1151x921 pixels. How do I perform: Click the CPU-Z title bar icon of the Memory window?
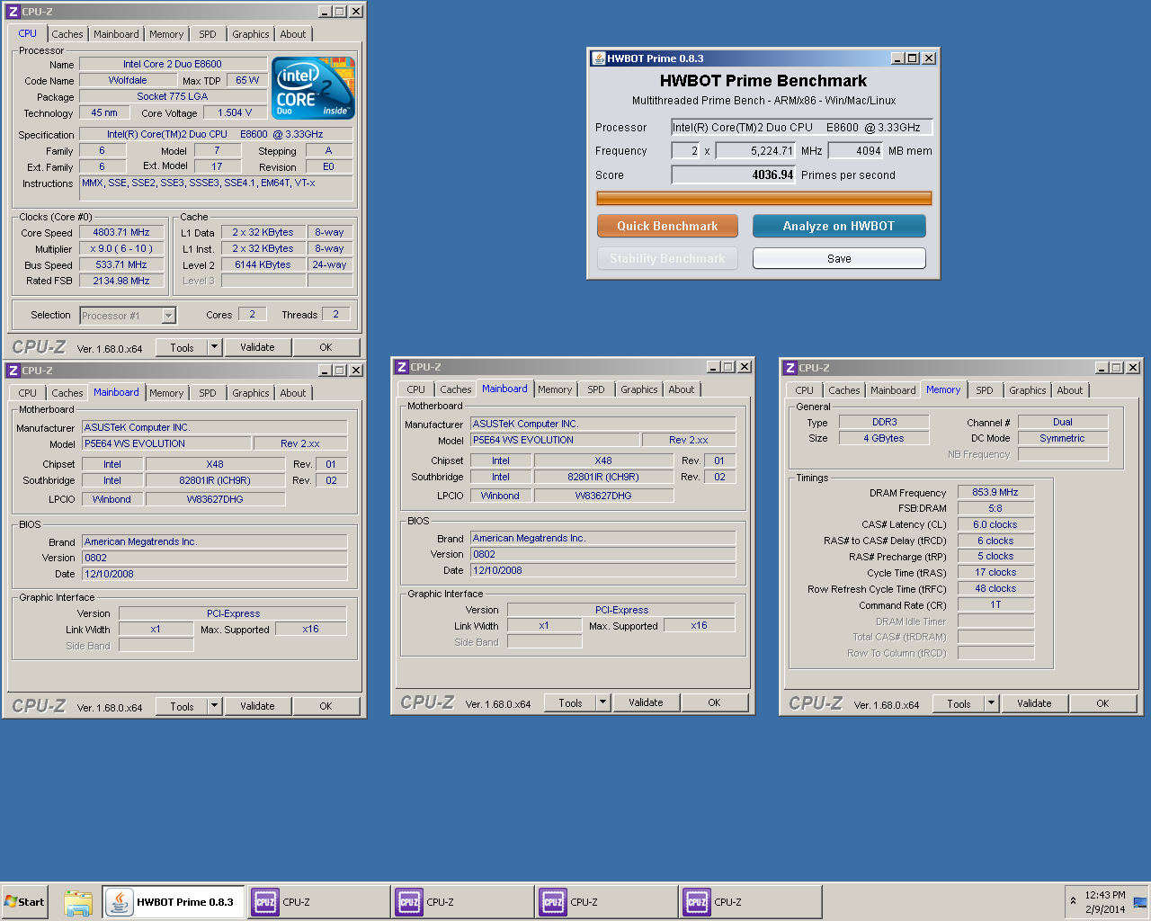(790, 368)
